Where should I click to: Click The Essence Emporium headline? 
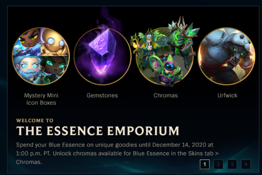pos(98,131)
